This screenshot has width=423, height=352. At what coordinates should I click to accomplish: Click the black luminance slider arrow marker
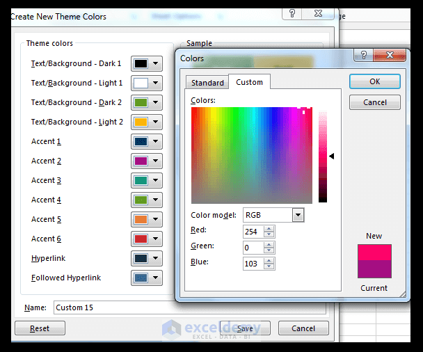(x=332, y=157)
